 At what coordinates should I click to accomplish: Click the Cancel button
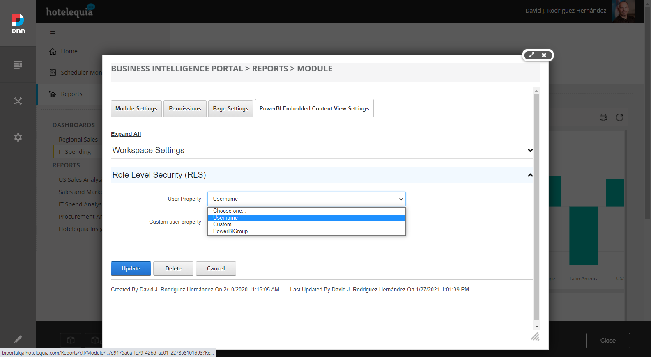(216, 268)
